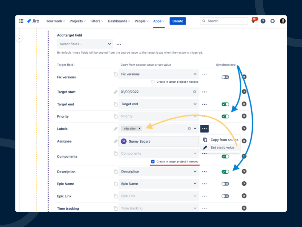Remove the migration label tag
The height and width of the screenshot is (227, 302).
click(139, 128)
